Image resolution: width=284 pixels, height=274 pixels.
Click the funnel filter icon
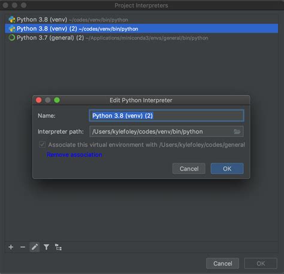coord(46,247)
